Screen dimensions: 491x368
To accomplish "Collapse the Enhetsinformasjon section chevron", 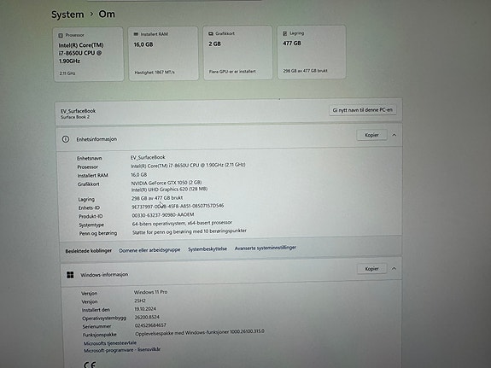I will [395, 135].
